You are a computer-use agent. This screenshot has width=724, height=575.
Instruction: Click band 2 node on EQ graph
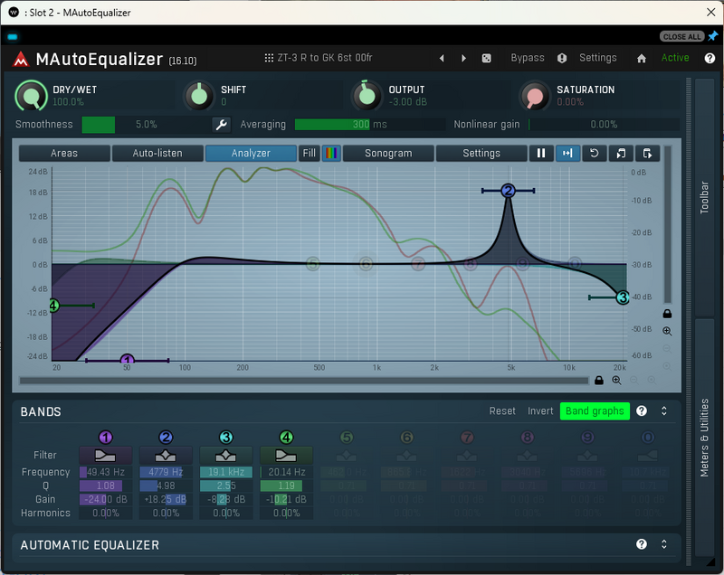click(509, 191)
